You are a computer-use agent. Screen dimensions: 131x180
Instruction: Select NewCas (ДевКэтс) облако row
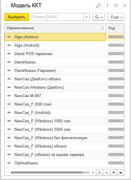tap(64, 79)
